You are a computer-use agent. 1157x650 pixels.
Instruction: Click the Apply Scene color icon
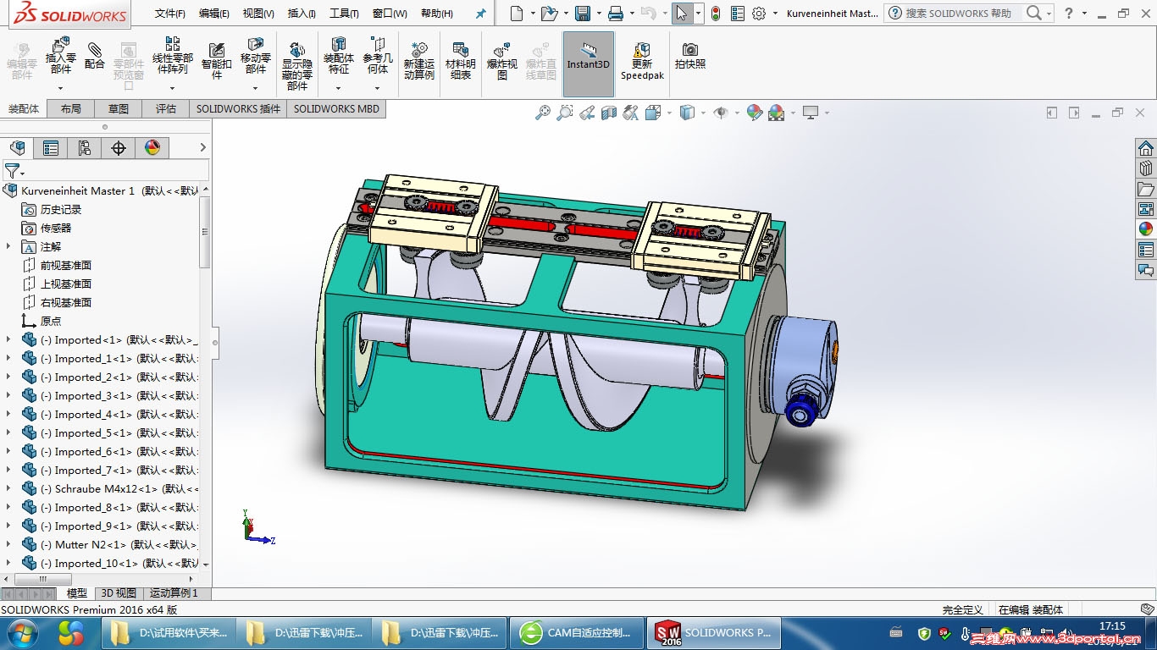tap(777, 113)
